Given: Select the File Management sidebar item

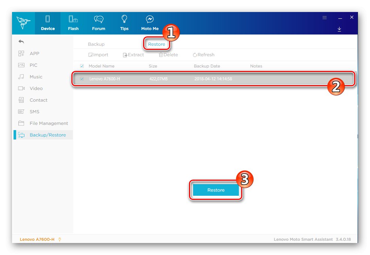Looking at the screenshot, I should 43,123.
